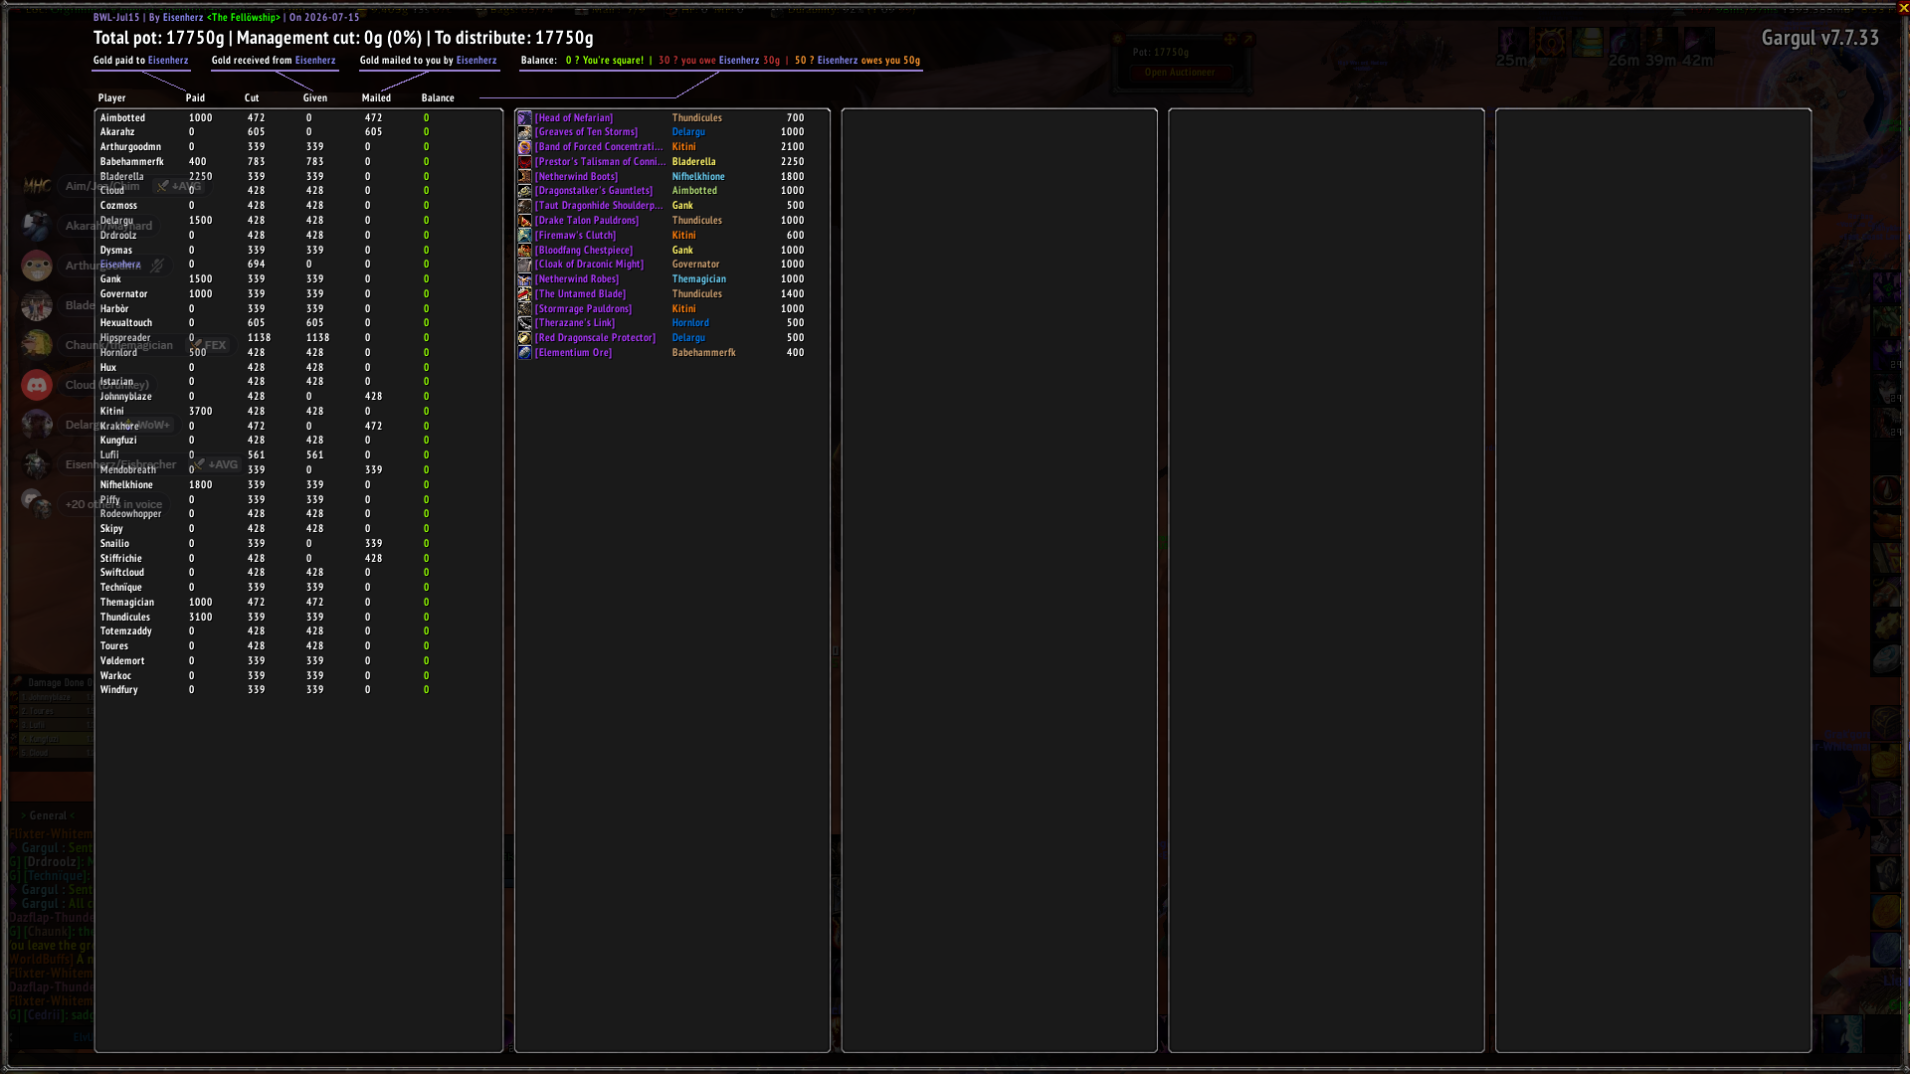Image resolution: width=1910 pixels, height=1074 pixels.
Task: Click the Discord icon in the background overlay
Action: [37, 385]
